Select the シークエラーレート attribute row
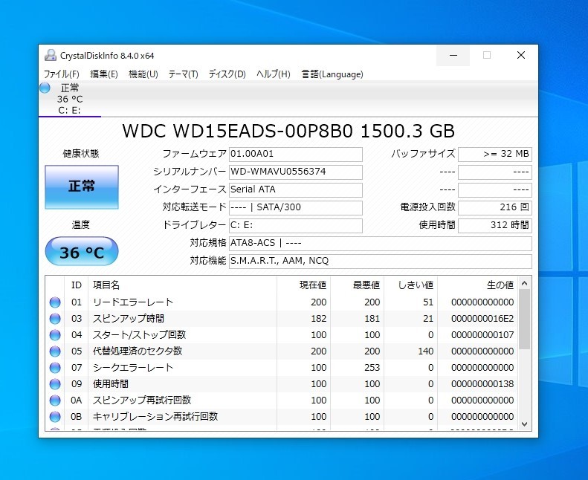This screenshot has width=588, height=480. (282, 368)
